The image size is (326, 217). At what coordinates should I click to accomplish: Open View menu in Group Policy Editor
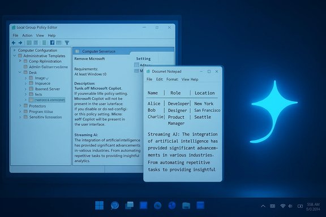click(40, 35)
